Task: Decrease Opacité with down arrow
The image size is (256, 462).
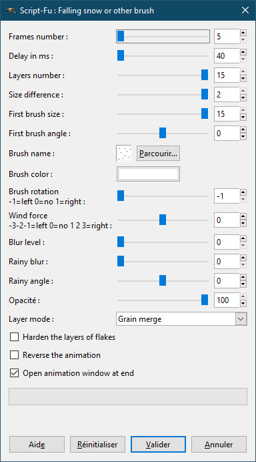Action: coord(243,304)
